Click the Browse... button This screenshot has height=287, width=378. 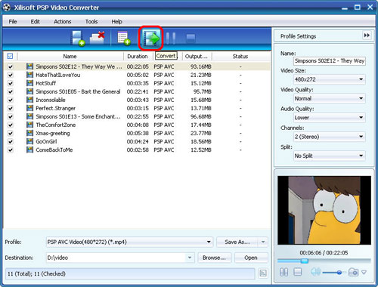214,258
